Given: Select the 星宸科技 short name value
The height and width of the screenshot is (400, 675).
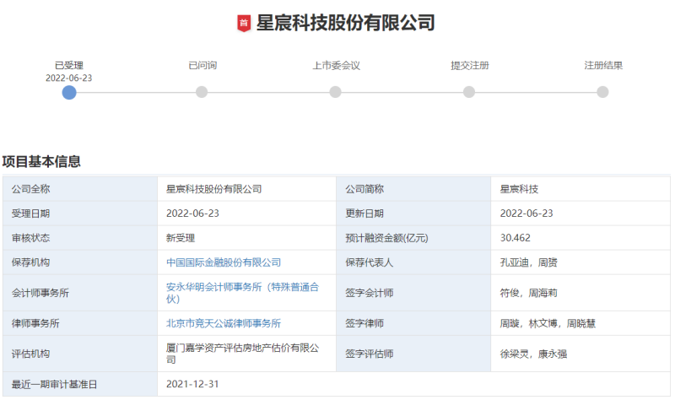Looking at the screenshot, I should coord(519,189).
